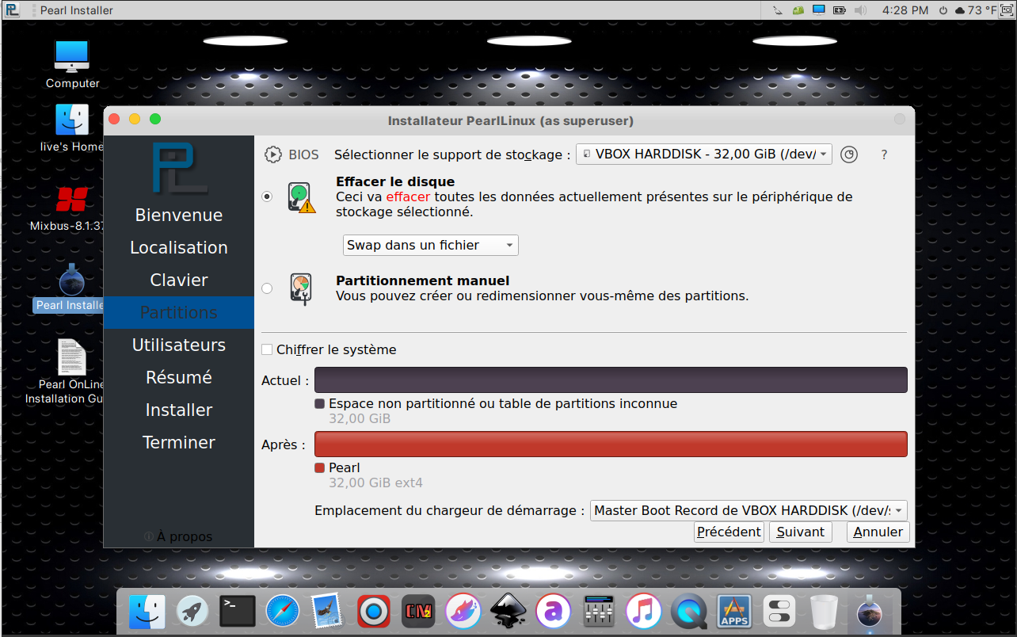Click the revert changes circular icon
This screenshot has height=637, width=1017.
[x=848, y=154]
